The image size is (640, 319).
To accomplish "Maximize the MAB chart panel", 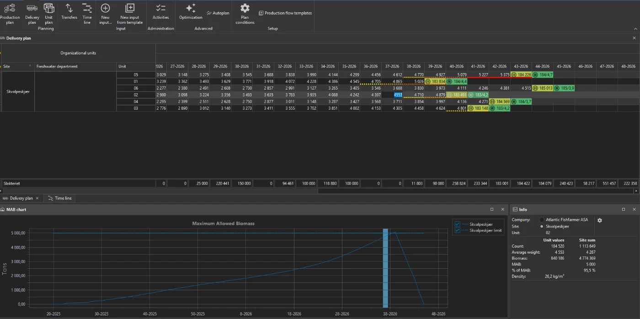I will click(x=492, y=209).
